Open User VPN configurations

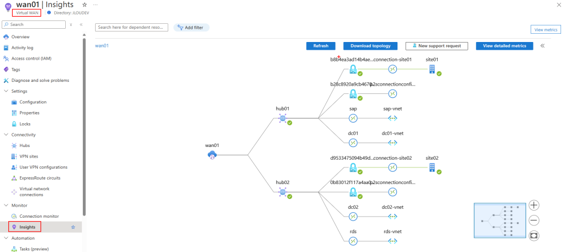click(43, 167)
